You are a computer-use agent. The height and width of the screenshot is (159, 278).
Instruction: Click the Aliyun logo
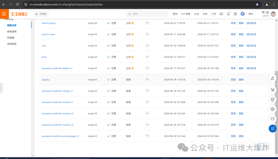click(20, 14)
